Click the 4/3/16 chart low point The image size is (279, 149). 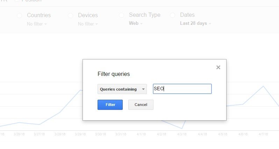tap(182, 128)
